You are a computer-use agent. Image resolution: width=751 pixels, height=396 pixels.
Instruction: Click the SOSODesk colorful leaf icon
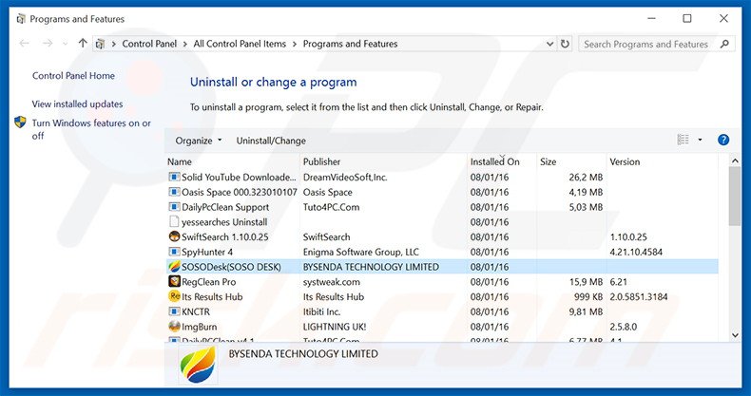[x=174, y=267]
